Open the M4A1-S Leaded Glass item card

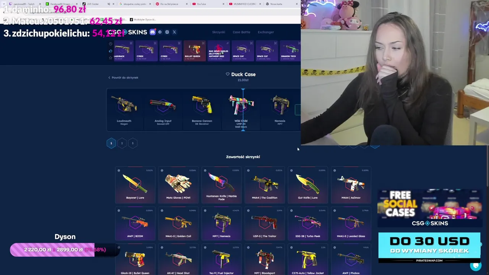pos(351,224)
